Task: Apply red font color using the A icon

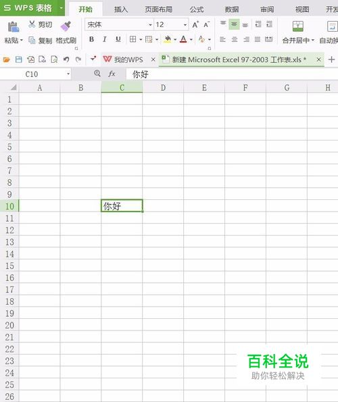Action: (183, 39)
